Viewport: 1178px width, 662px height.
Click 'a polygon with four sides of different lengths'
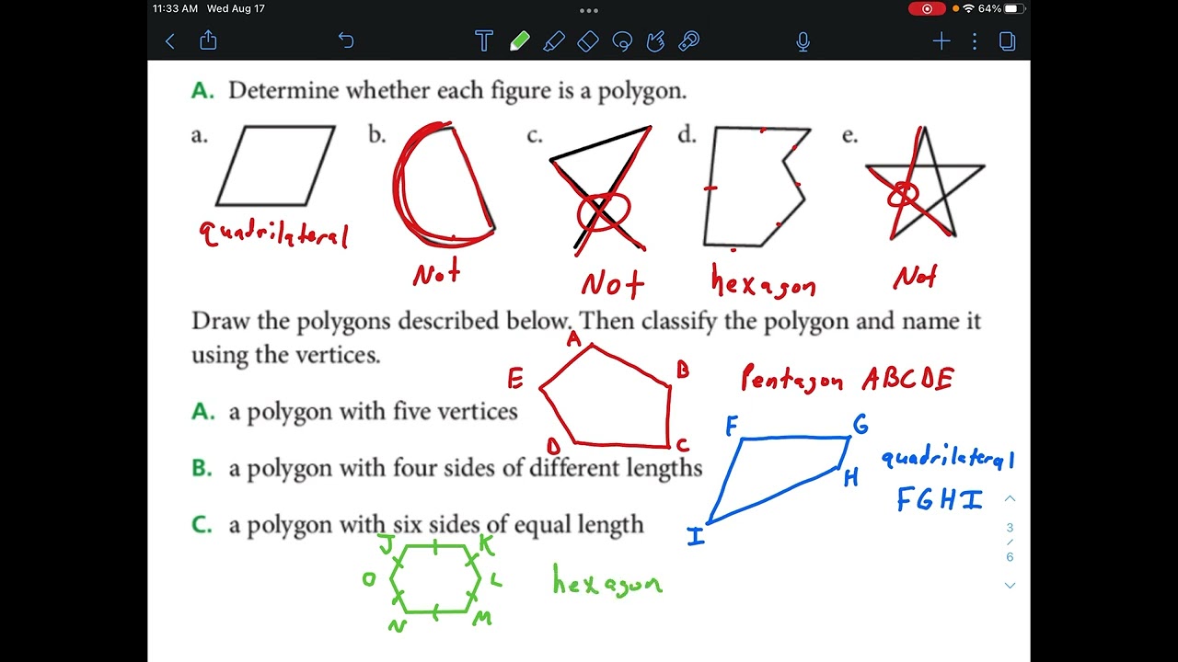click(x=466, y=468)
